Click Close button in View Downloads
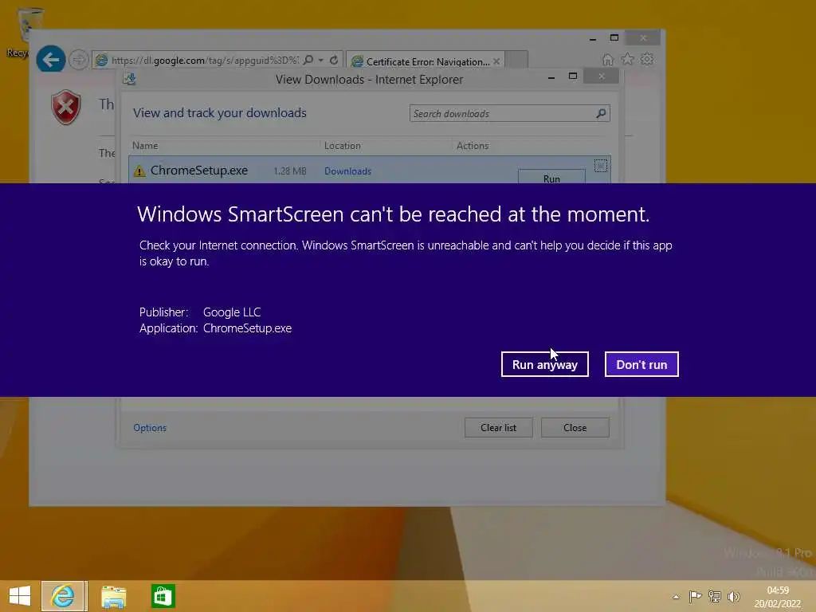 [575, 428]
